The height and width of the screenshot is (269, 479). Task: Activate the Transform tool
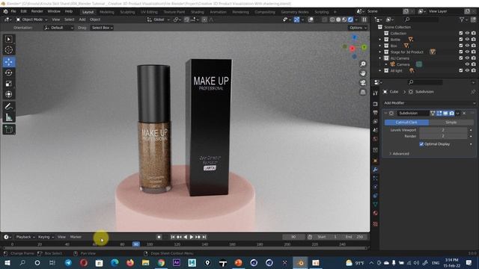[8, 94]
